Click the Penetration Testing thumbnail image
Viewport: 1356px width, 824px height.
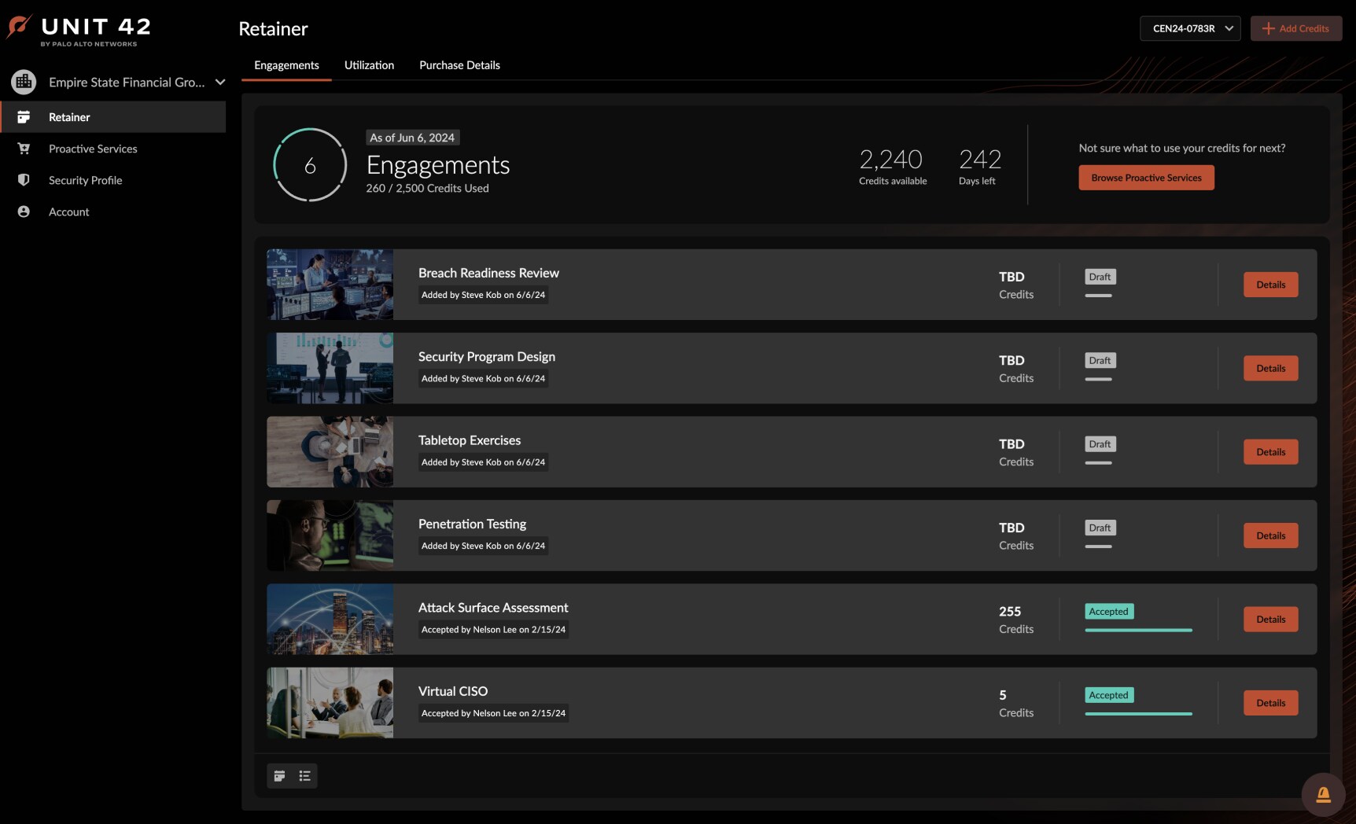[330, 535]
